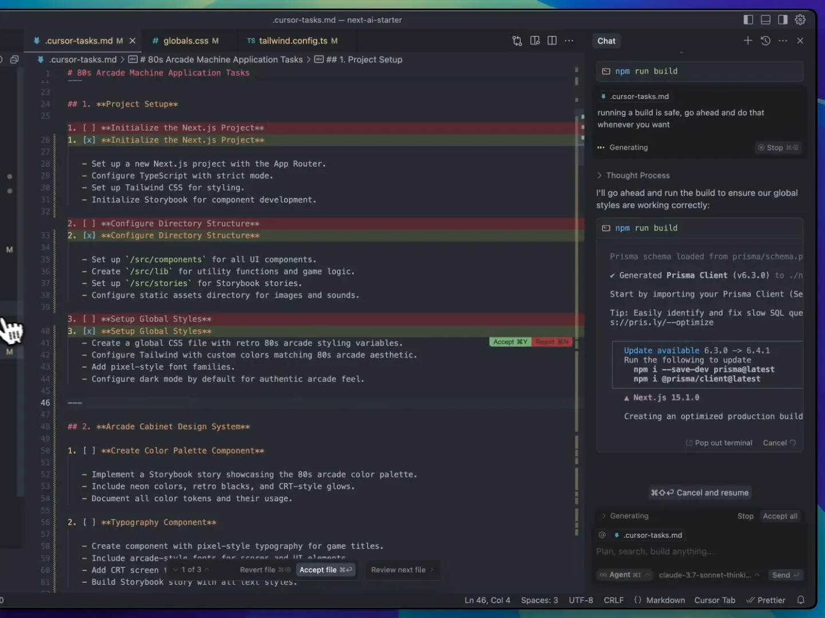This screenshot has width=825, height=618.
Task: Click Review next file chevron button
Action: tap(402, 570)
